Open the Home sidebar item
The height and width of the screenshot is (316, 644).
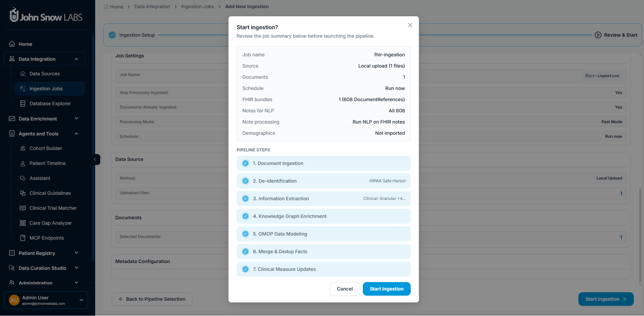[x=44, y=44]
